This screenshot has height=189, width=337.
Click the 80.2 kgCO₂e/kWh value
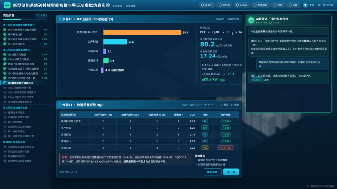(x=216, y=44)
